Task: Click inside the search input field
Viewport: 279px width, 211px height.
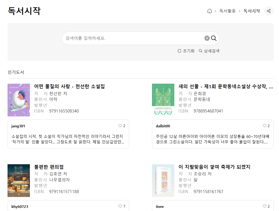Action: [130, 38]
